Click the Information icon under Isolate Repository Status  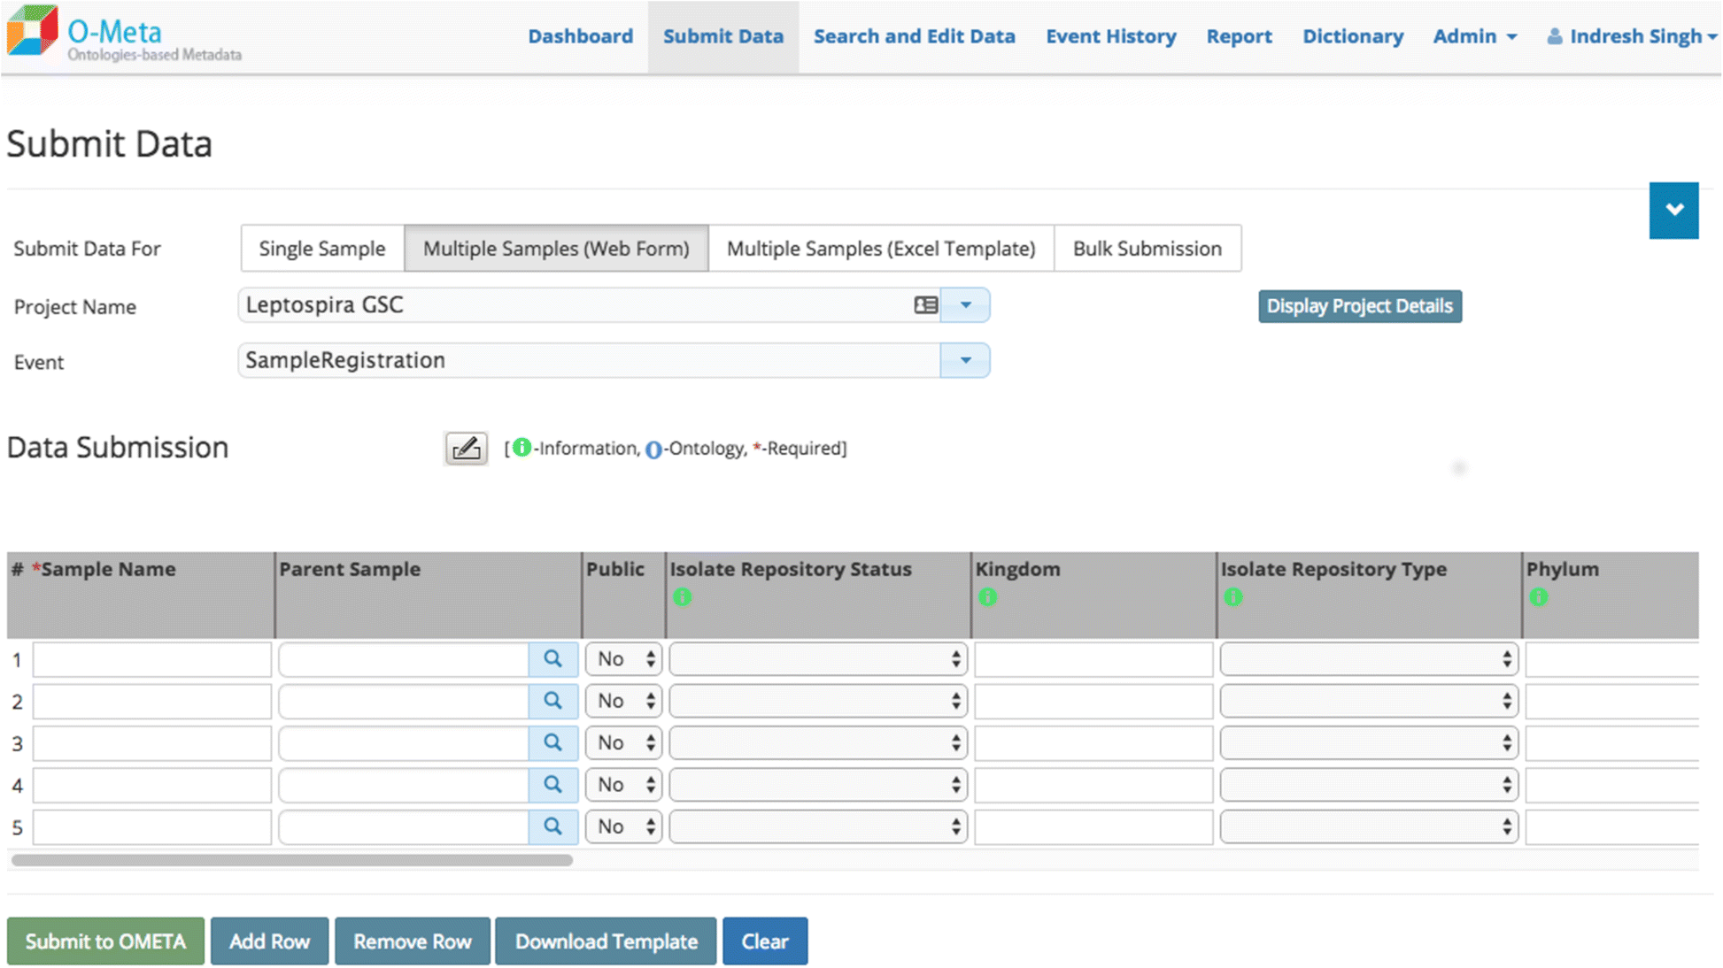tap(679, 597)
